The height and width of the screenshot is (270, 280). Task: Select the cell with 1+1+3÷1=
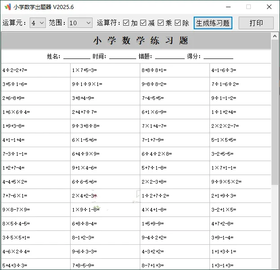pyautogui.click(x=240, y=252)
